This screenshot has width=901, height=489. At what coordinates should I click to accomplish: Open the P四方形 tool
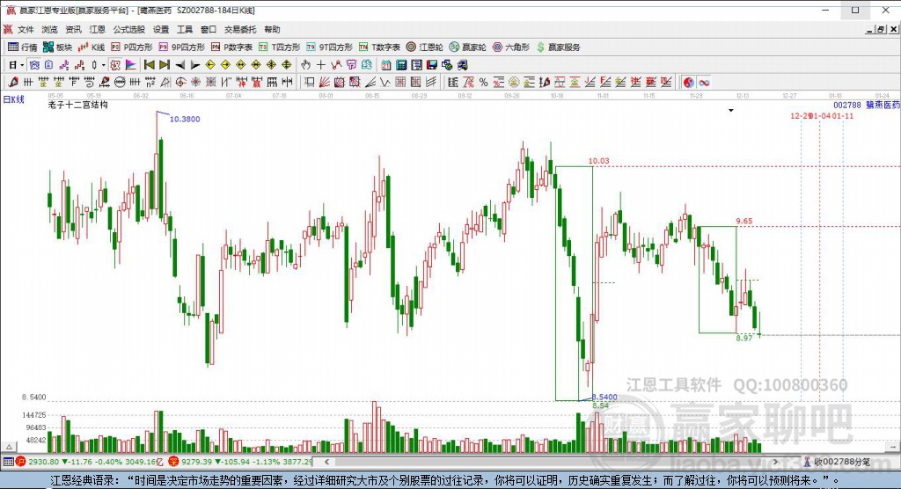[x=132, y=47]
